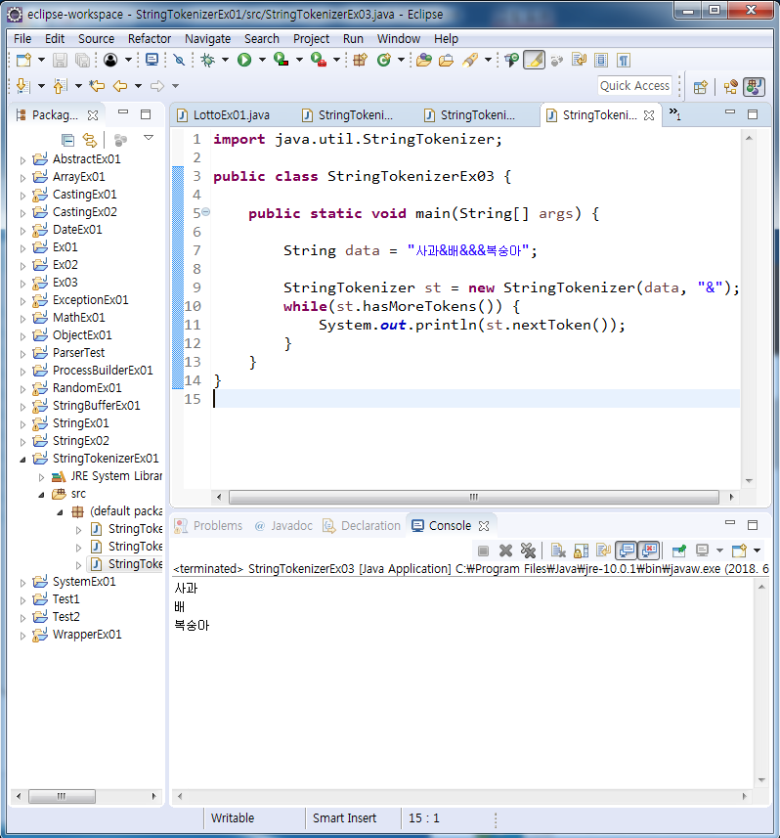
Task: Open the Display Selected Console dropdown
Action: click(x=719, y=551)
